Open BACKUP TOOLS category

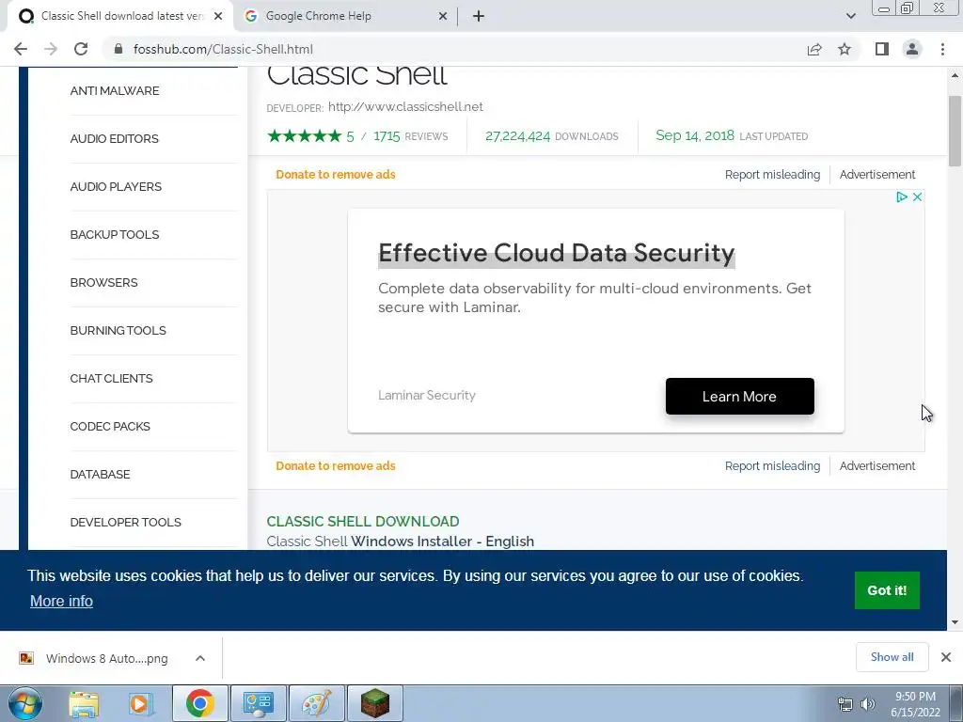[x=115, y=234]
